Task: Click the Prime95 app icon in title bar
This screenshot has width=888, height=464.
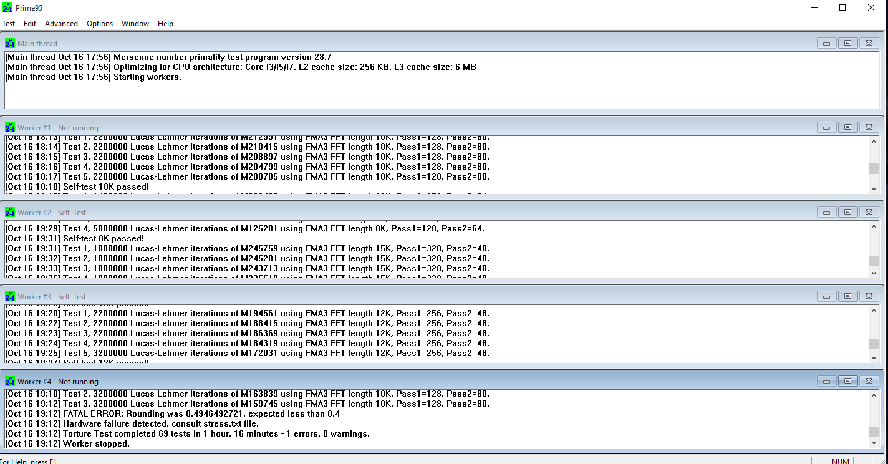Action: (7, 8)
